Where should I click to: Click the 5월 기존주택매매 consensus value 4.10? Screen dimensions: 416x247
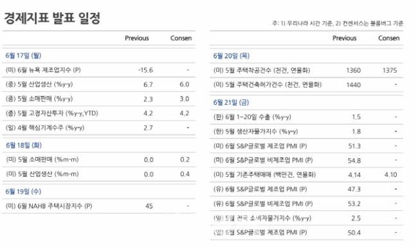390,174
